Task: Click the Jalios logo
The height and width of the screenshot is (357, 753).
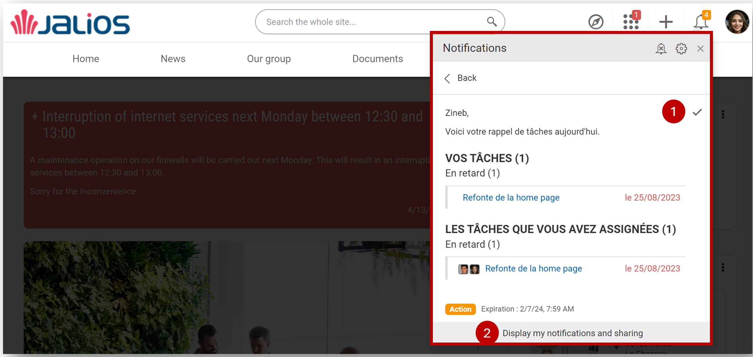Action: click(x=70, y=22)
